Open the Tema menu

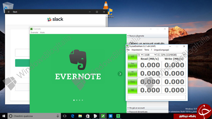tap(146, 50)
